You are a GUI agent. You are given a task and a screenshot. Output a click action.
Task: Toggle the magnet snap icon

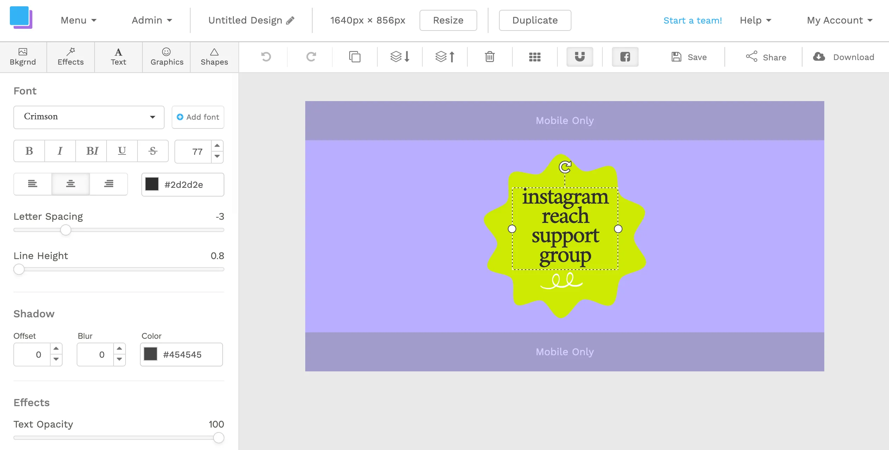point(580,57)
